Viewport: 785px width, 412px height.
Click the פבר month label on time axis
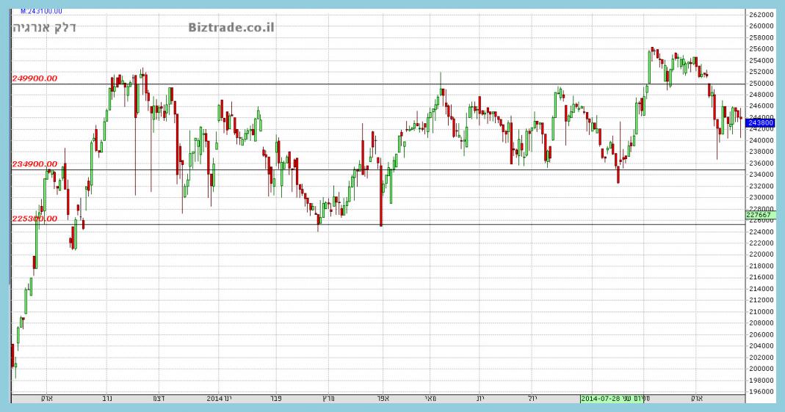pyautogui.click(x=274, y=399)
